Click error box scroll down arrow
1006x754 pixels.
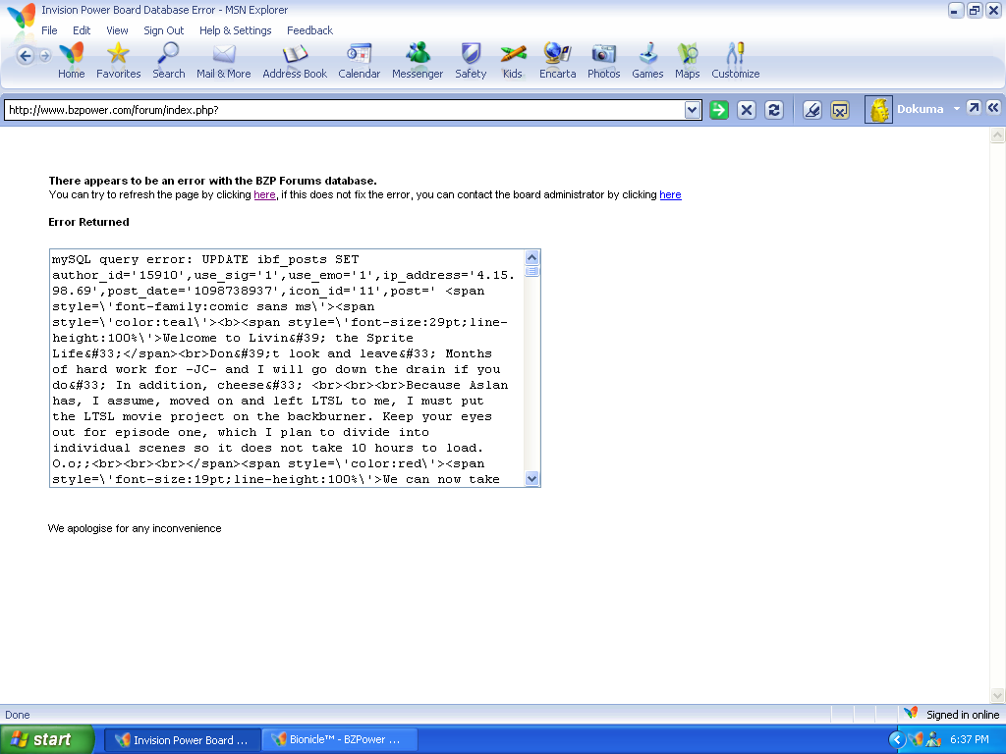coord(531,479)
